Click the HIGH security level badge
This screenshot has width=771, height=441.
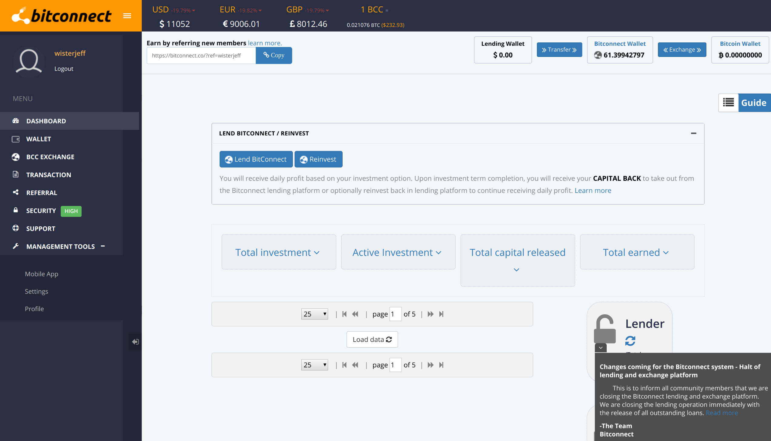[x=71, y=211]
